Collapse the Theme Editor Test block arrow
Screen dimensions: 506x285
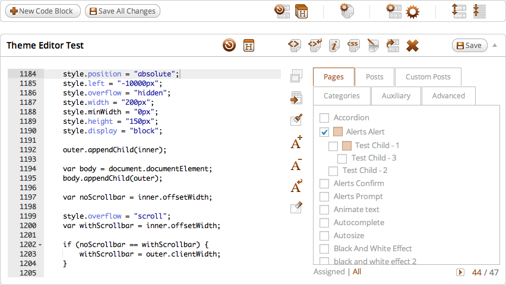tap(495, 46)
